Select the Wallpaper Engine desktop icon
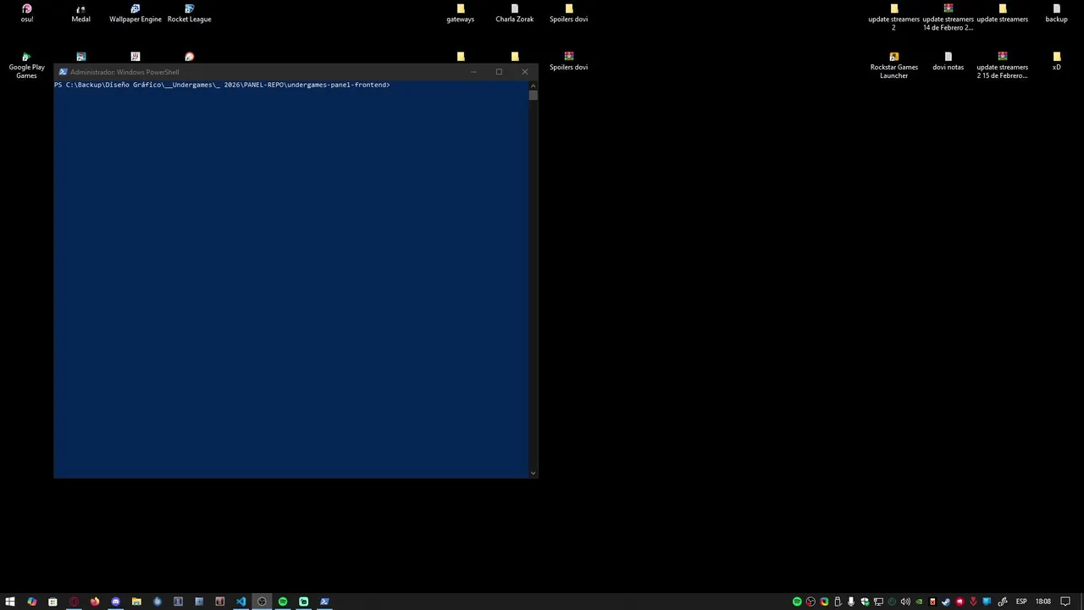 click(135, 14)
